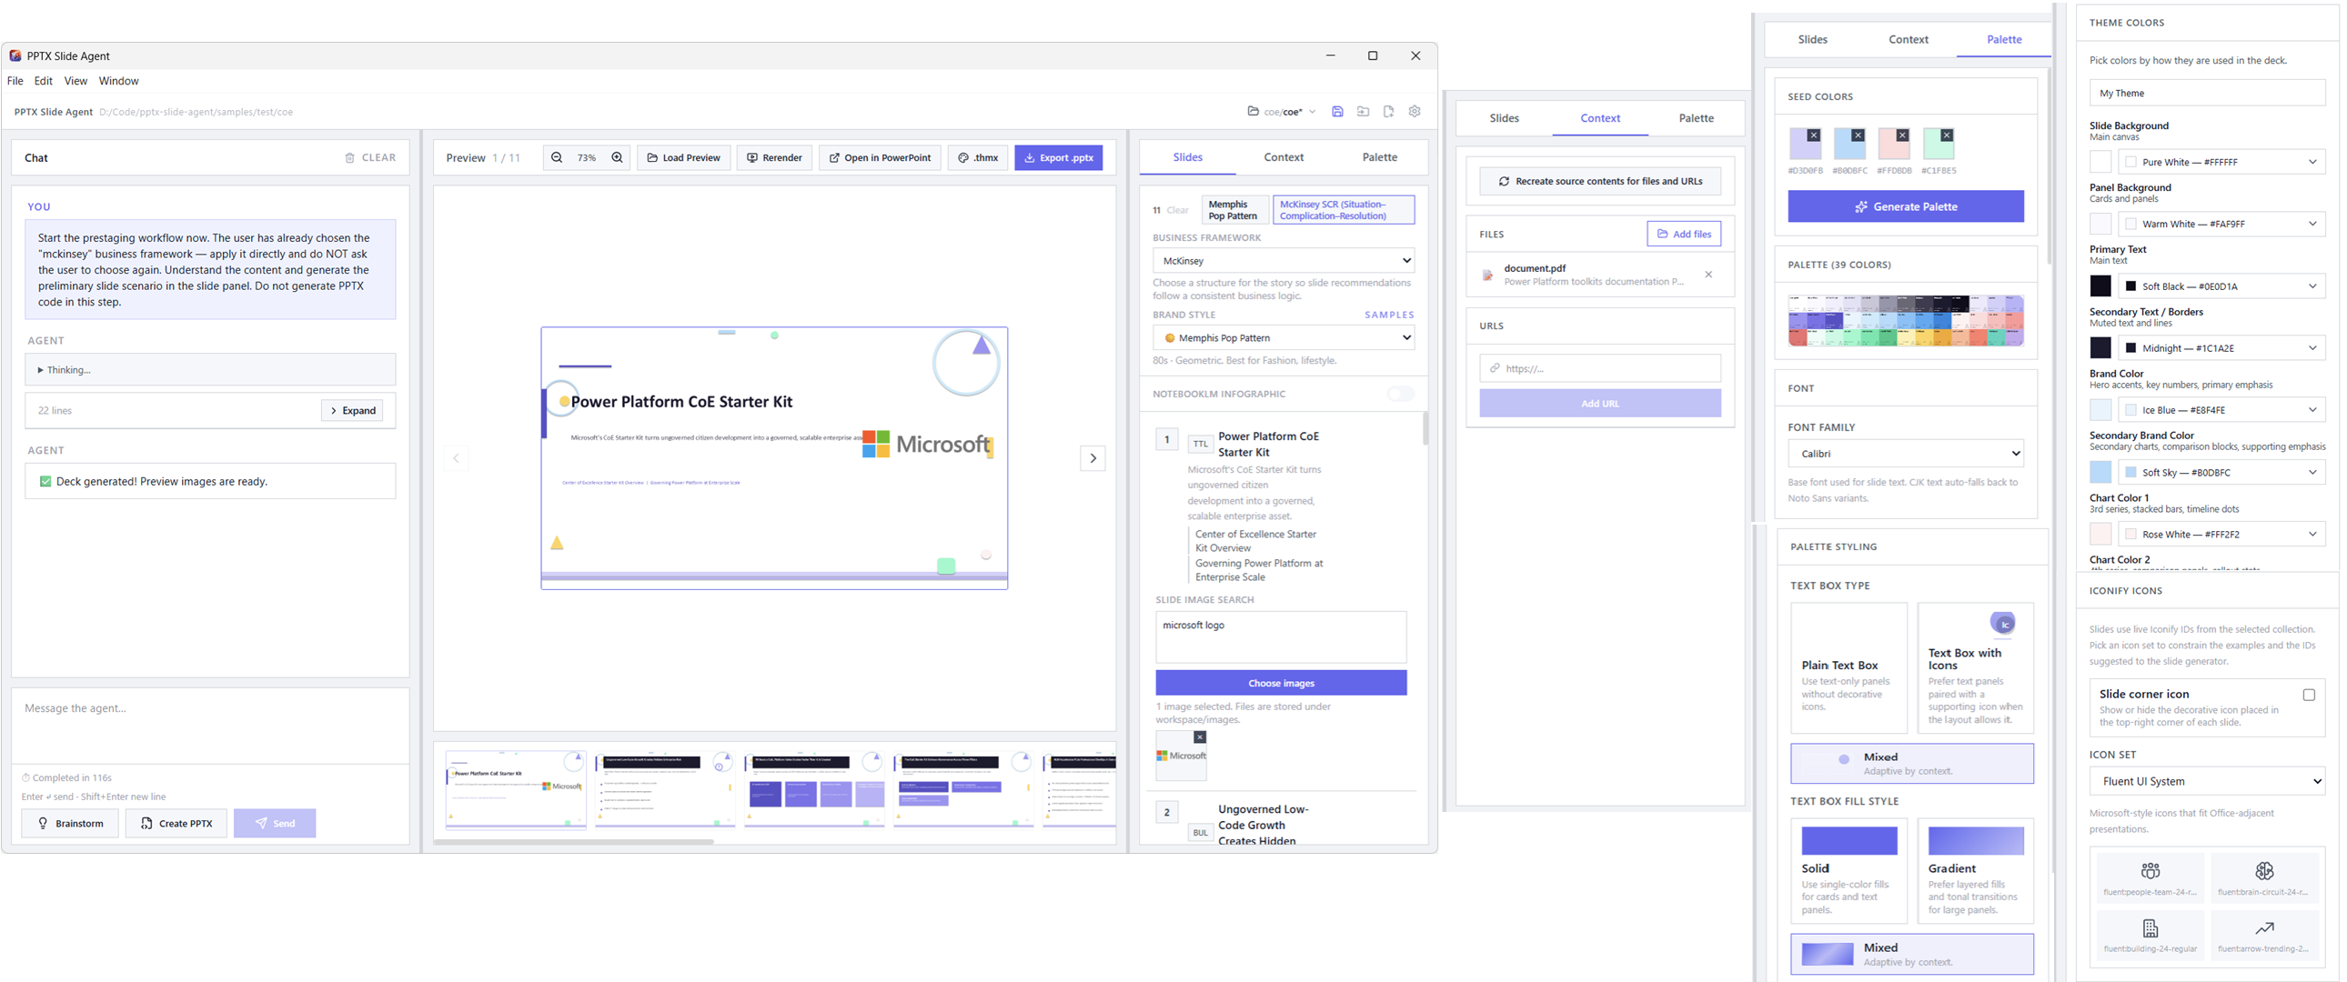Zoom out the slide preview

557,157
